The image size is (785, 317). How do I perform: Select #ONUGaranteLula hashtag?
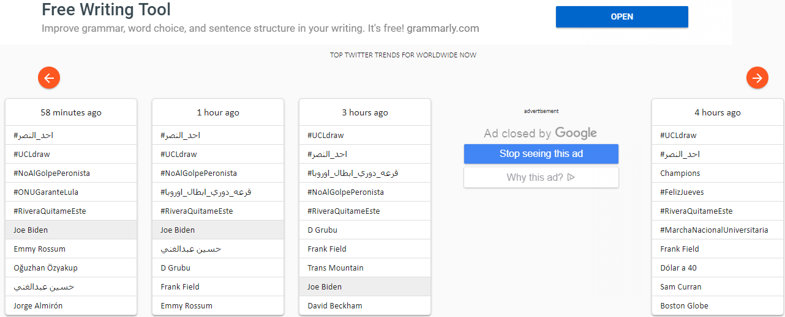[71, 192]
